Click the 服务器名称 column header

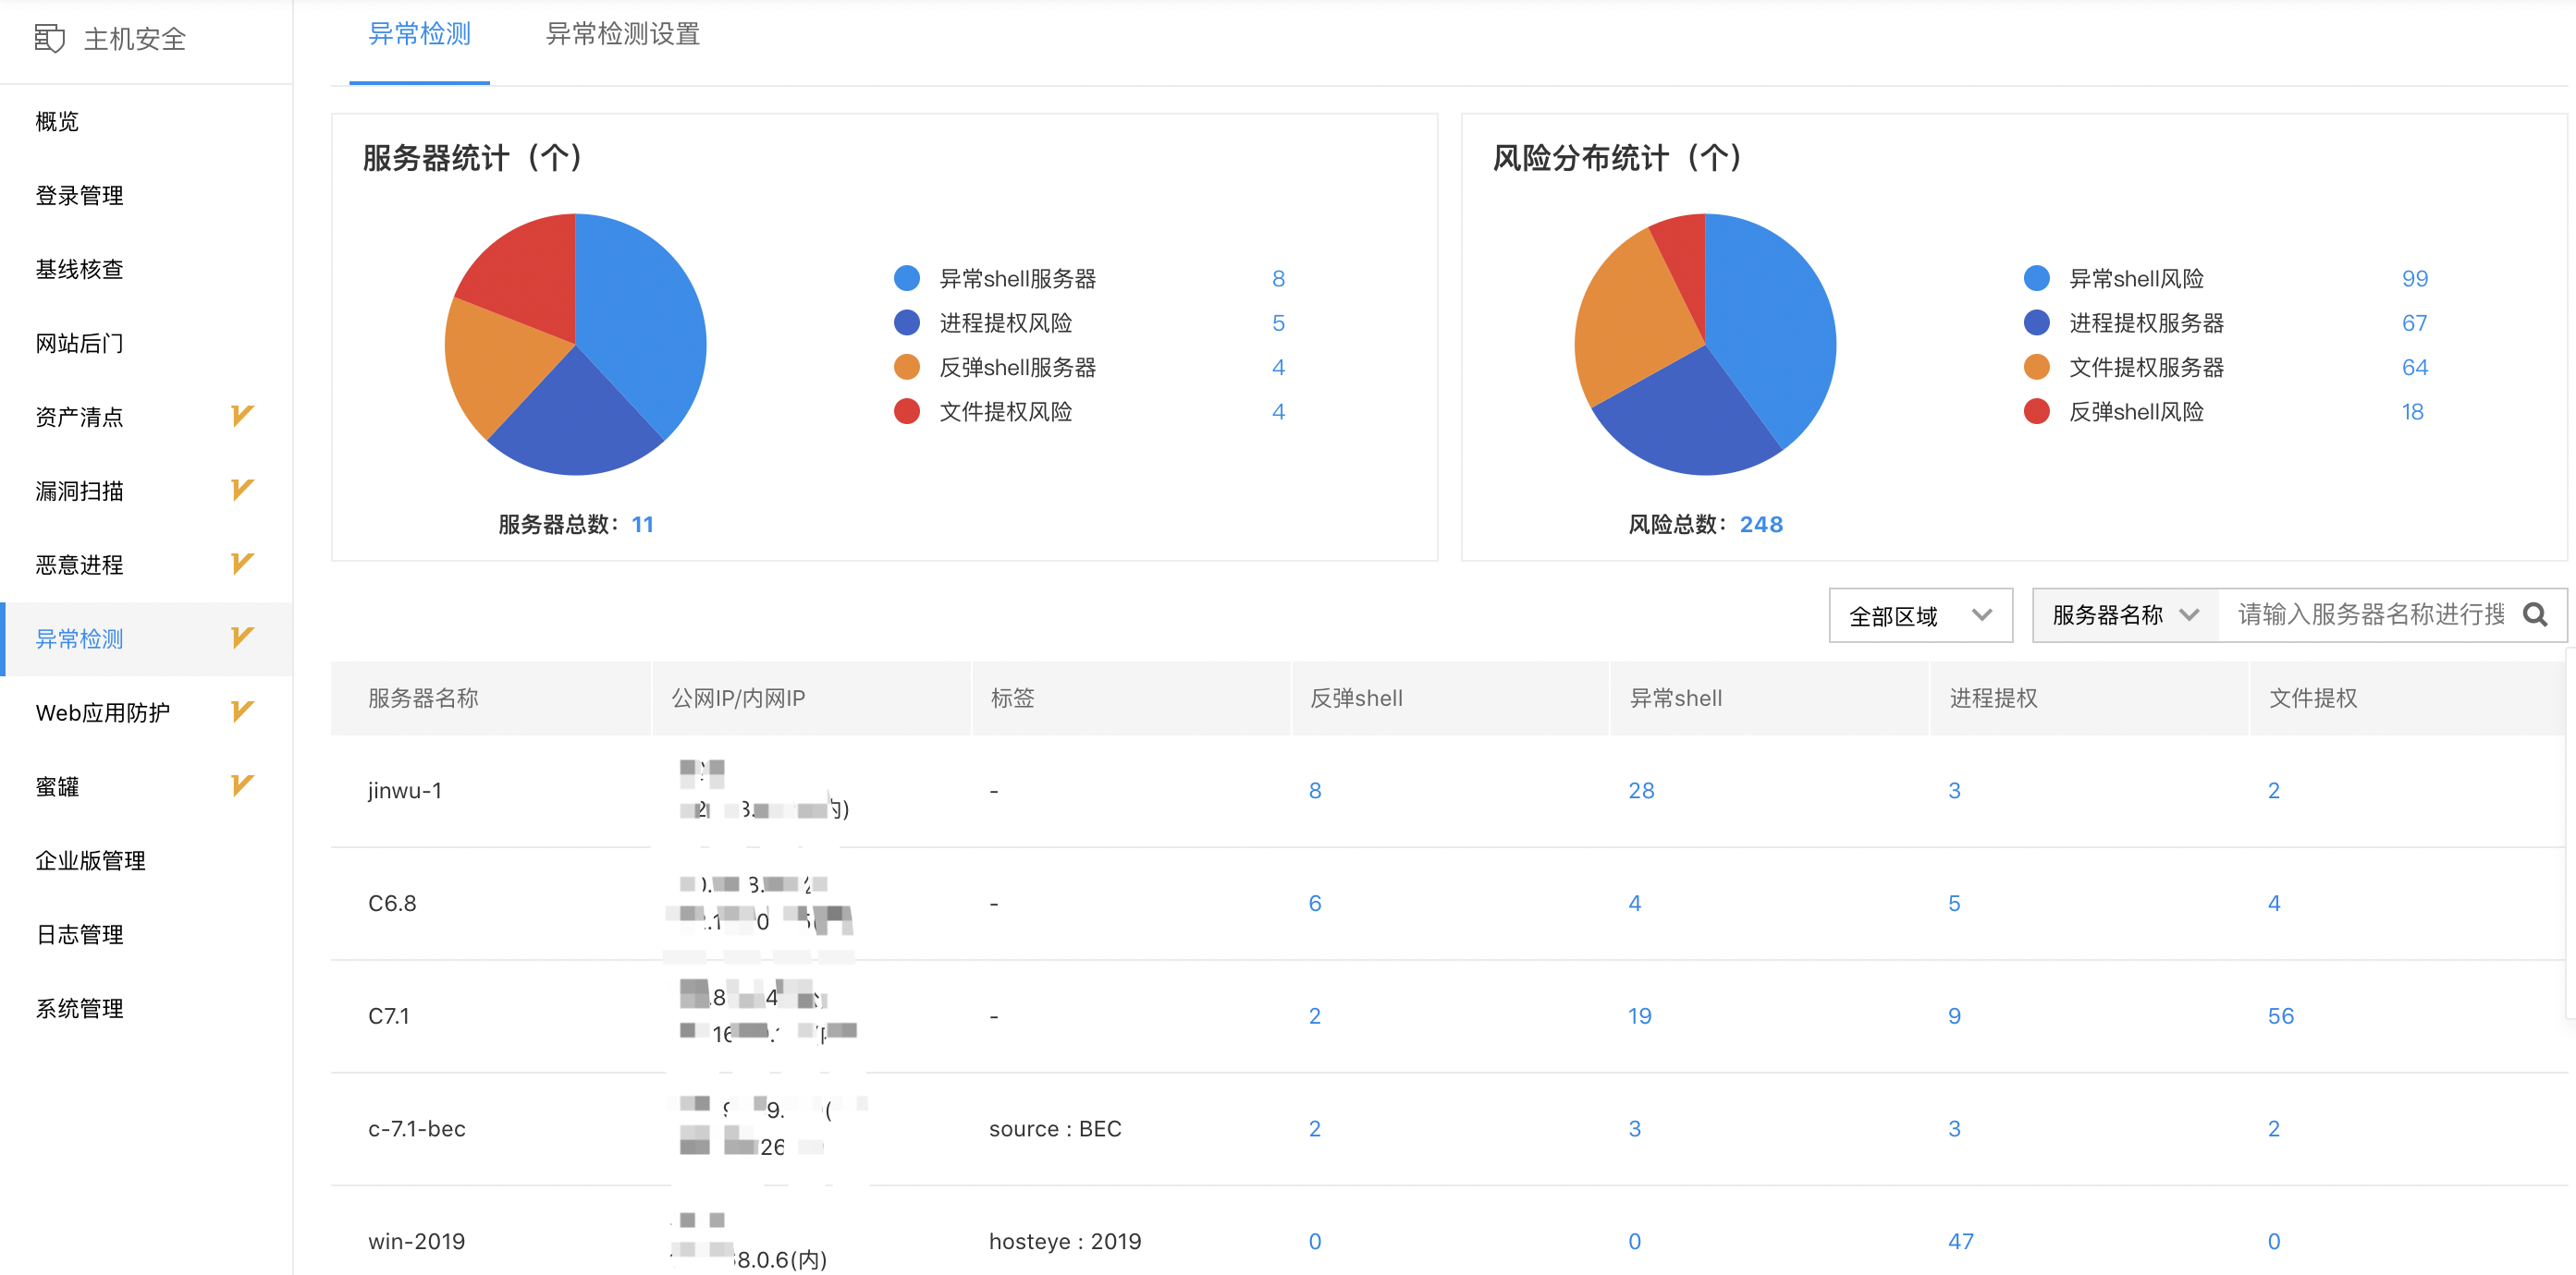pyautogui.click(x=423, y=698)
